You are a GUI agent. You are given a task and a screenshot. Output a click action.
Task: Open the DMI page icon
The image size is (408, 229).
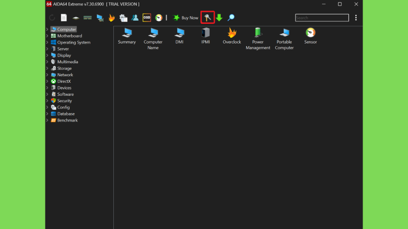pyautogui.click(x=179, y=36)
